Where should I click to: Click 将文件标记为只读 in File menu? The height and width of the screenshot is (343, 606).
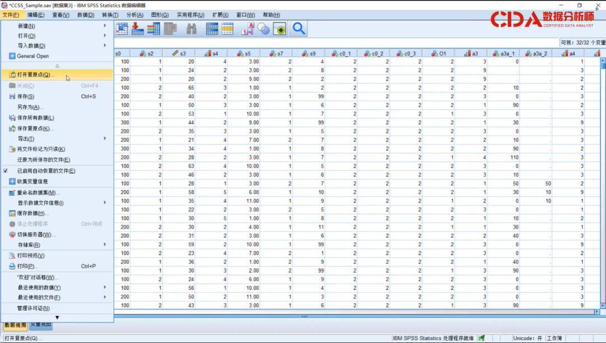41,149
